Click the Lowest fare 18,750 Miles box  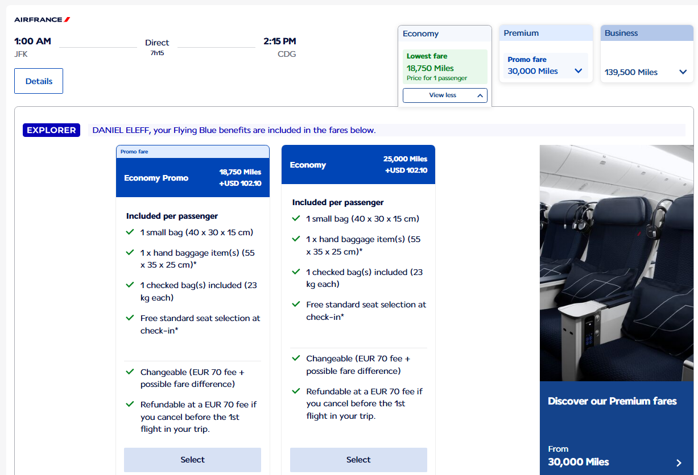[x=445, y=67]
